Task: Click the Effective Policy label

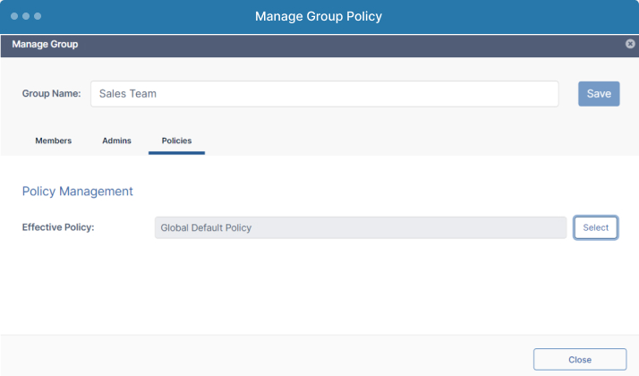Action: (58, 227)
